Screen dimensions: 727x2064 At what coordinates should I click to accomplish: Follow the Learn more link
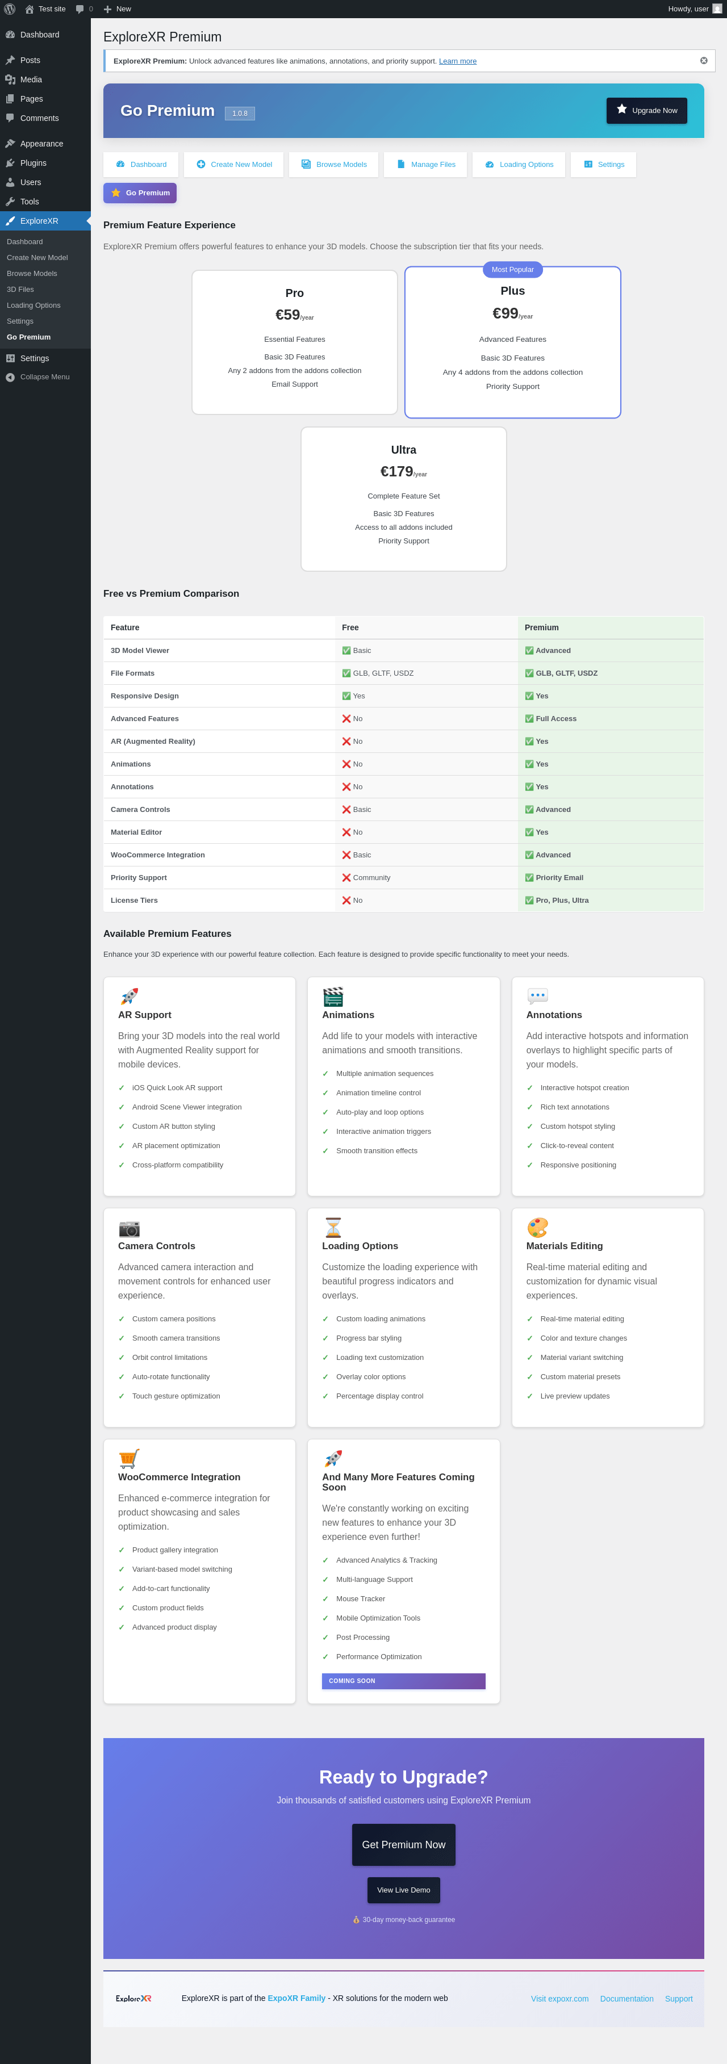pyautogui.click(x=458, y=62)
